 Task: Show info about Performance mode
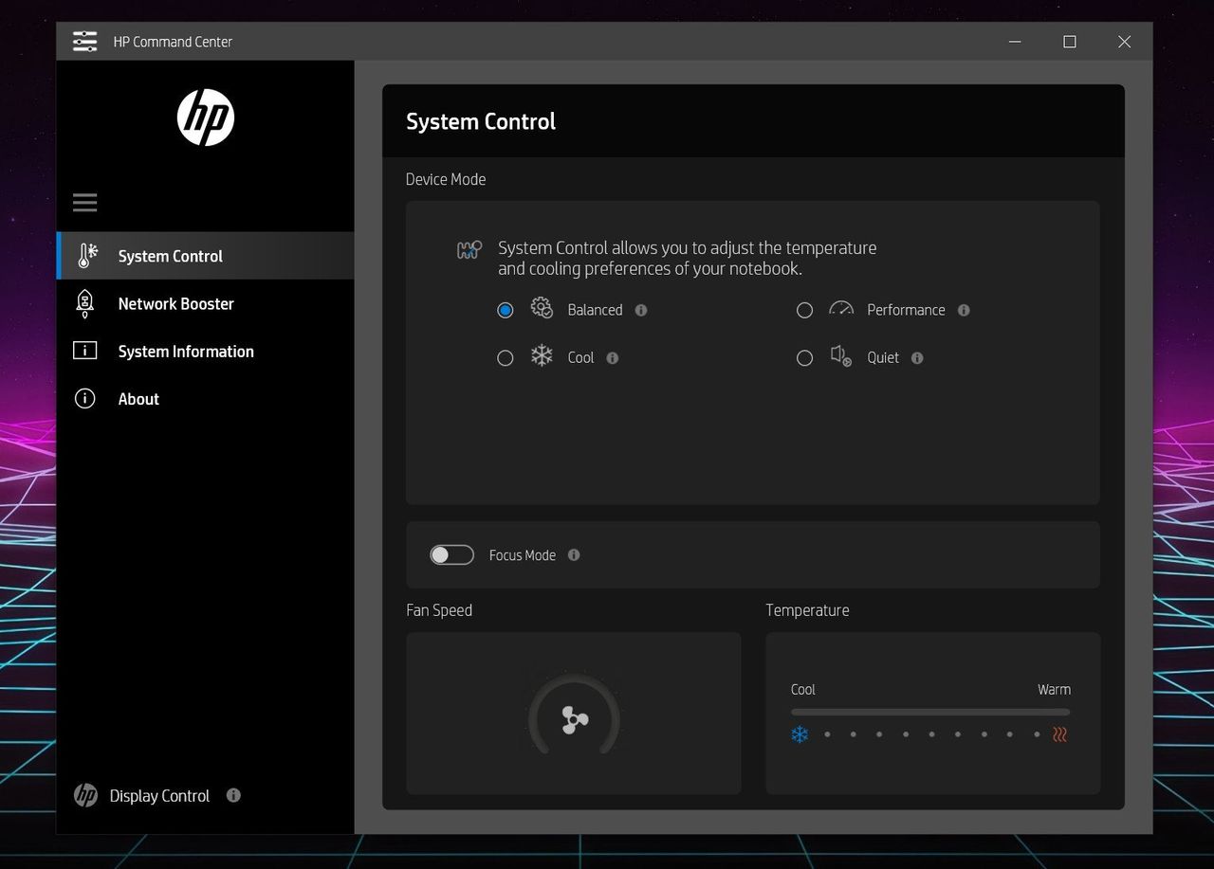point(964,310)
